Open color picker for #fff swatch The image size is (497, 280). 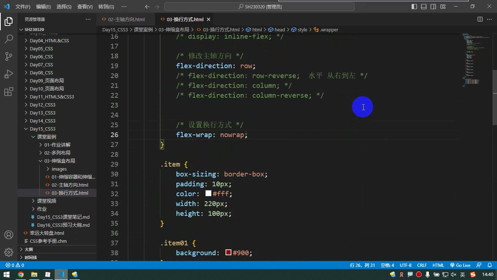coord(208,194)
